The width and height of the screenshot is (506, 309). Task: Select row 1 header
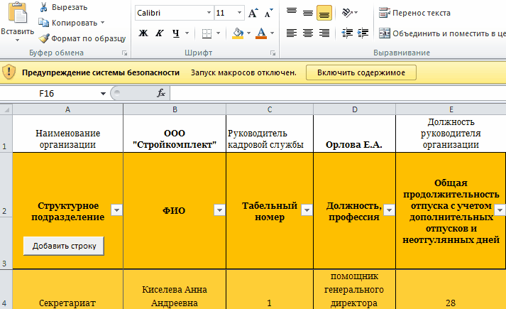6,134
